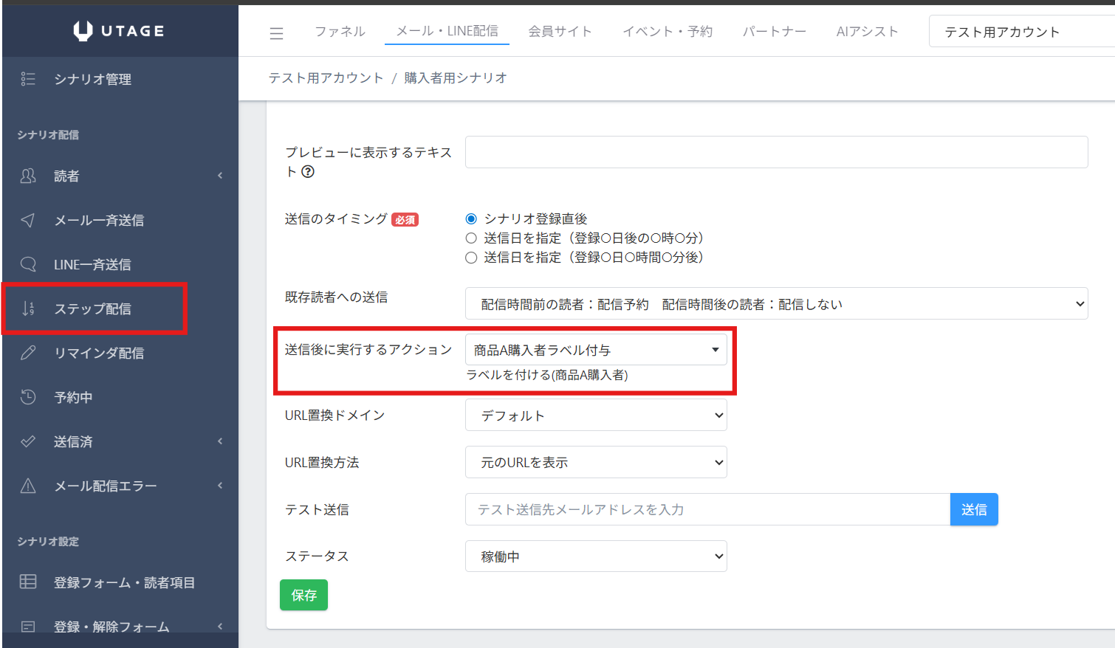
Task: Open the ステータス dropdown
Action: click(x=596, y=556)
